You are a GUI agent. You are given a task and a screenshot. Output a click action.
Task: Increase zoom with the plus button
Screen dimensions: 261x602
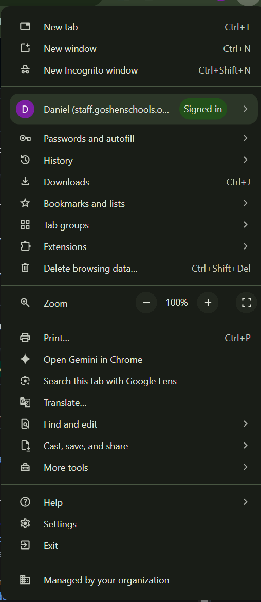pyautogui.click(x=208, y=303)
